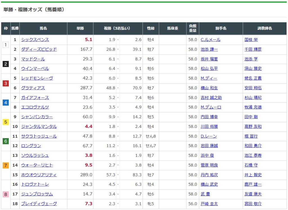288x210 pixels.
Task: Click trainer 友道 康夫 link
Action: point(253,194)
